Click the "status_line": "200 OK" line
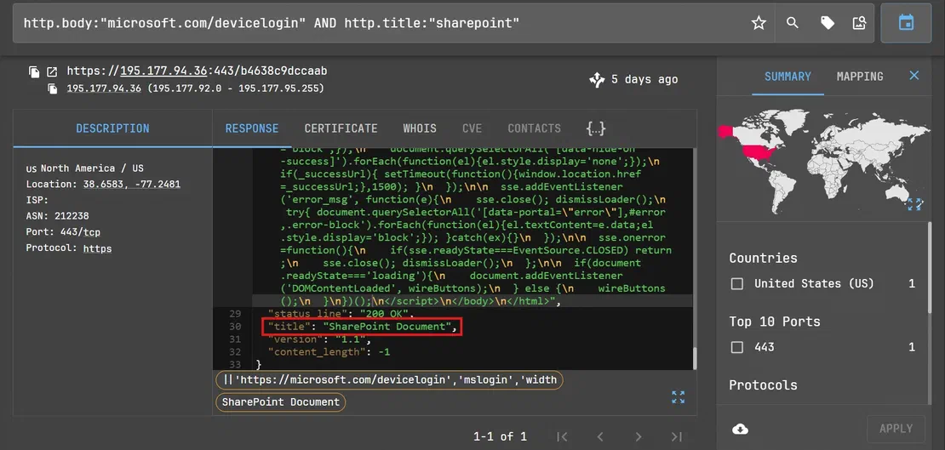This screenshot has height=450, width=945. (341, 314)
